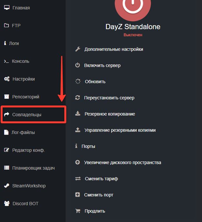This screenshot has width=202, height=222.
Task: Open Главная in the sidebar
Action: pyautogui.click(x=21, y=8)
